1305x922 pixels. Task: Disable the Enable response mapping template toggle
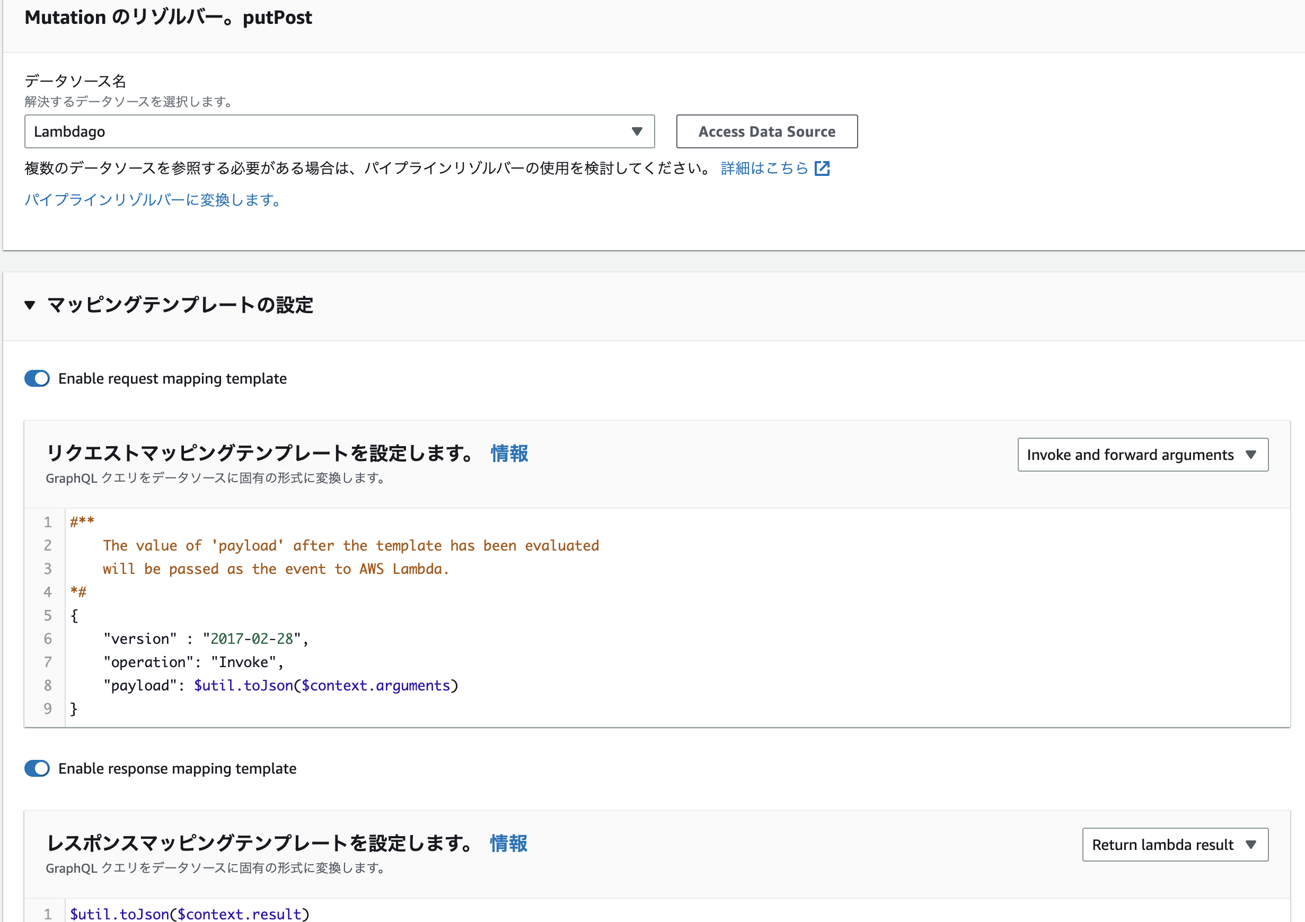pos(37,769)
